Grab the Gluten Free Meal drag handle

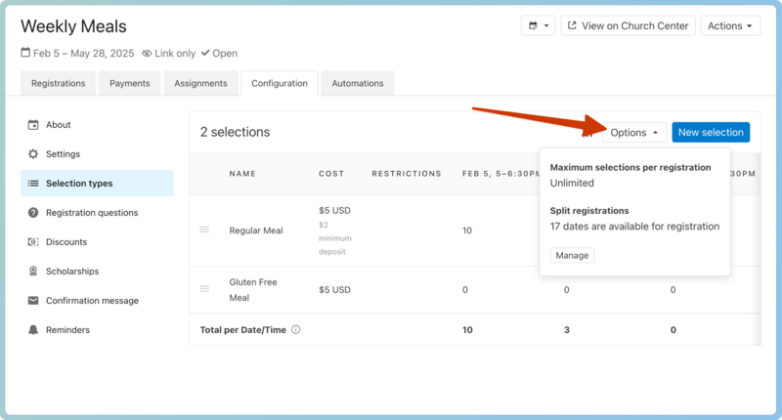tap(204, 289)
